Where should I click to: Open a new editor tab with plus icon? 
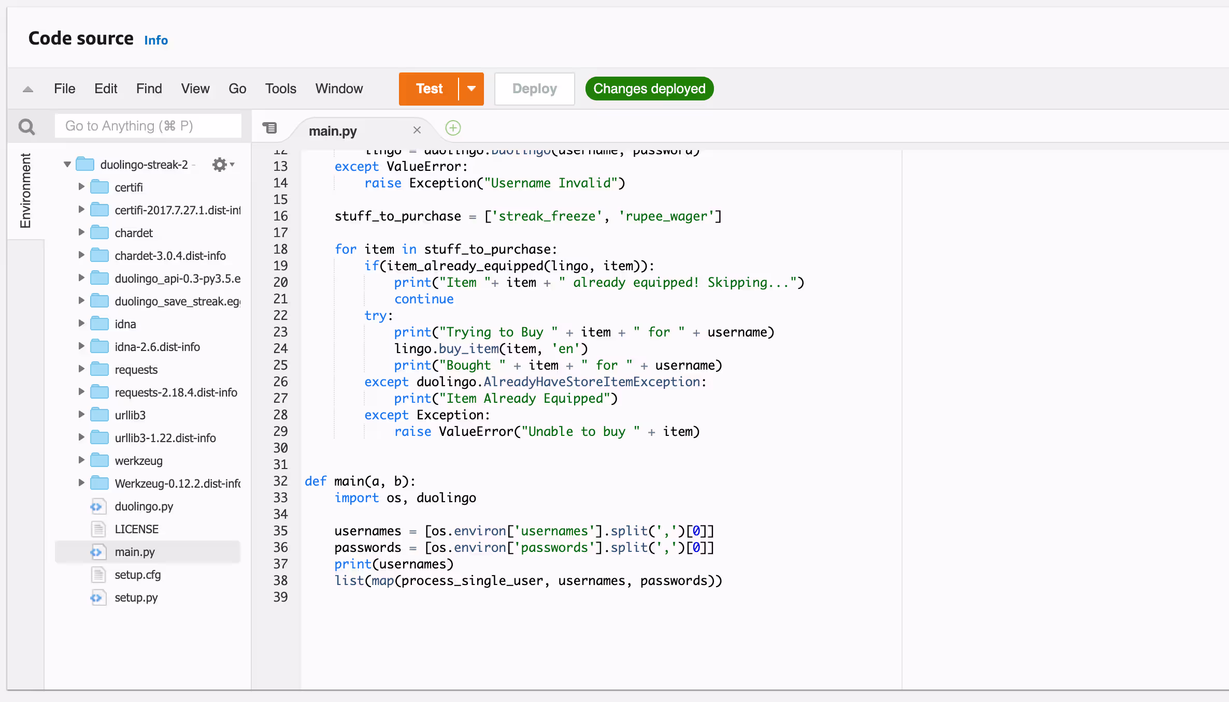coord(452,128)
